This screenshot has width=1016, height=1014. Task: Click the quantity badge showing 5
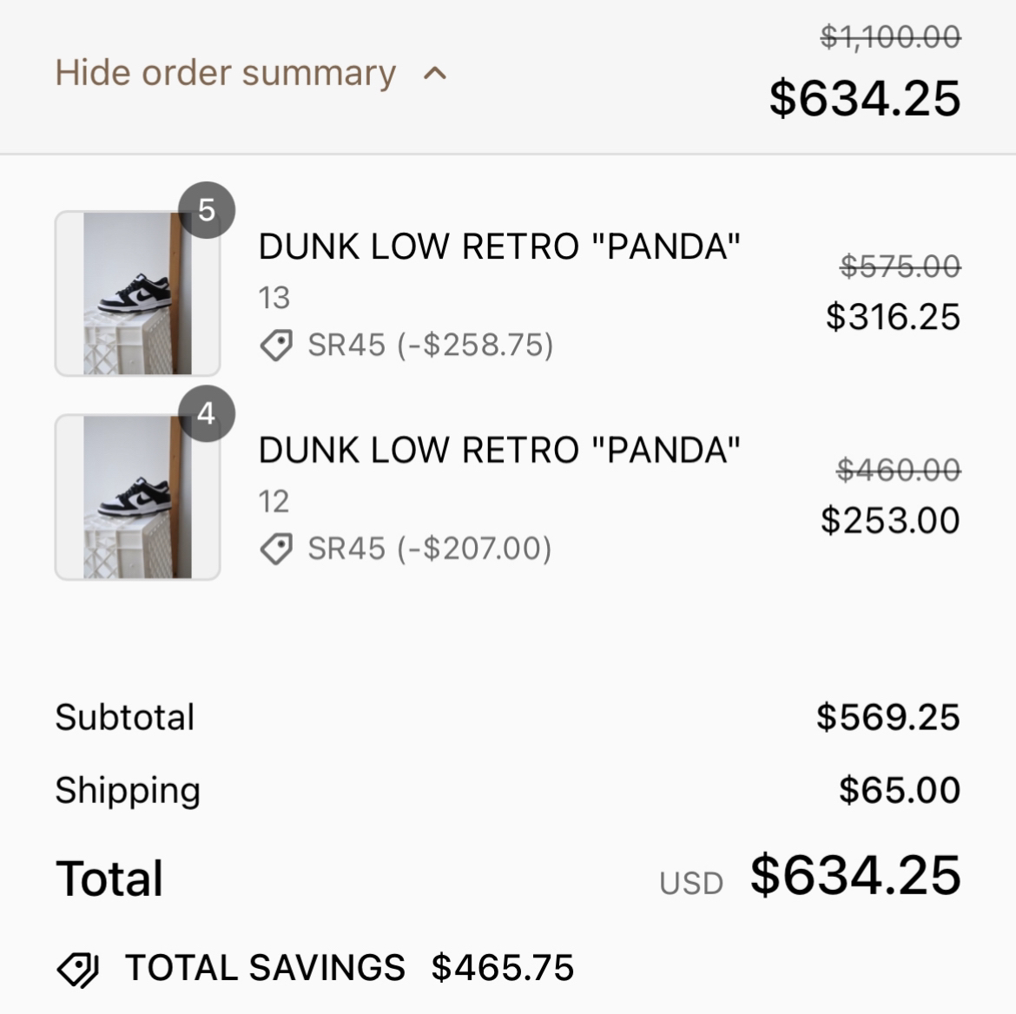[207, 210]
